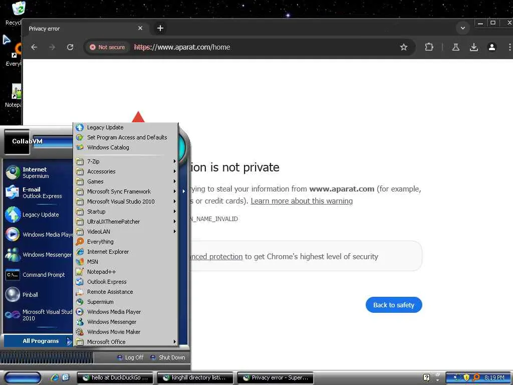Switch to Privacy error - Supermium taskbar button
513x385 pixels.
(x=275, y=377)
